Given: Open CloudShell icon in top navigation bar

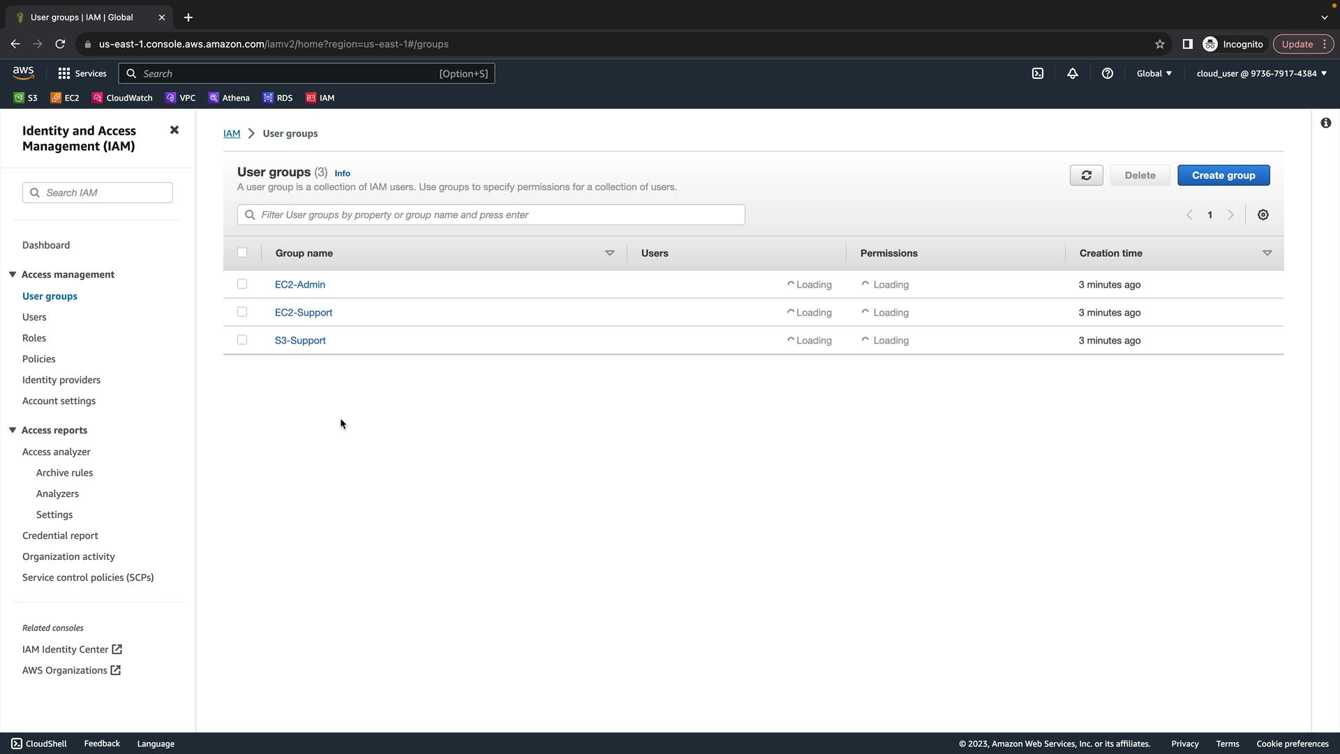Looking at the screenshot, I should tap(1038, 73).
